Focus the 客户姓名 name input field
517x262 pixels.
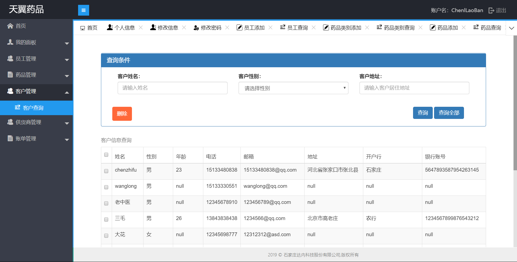point(172,88)
